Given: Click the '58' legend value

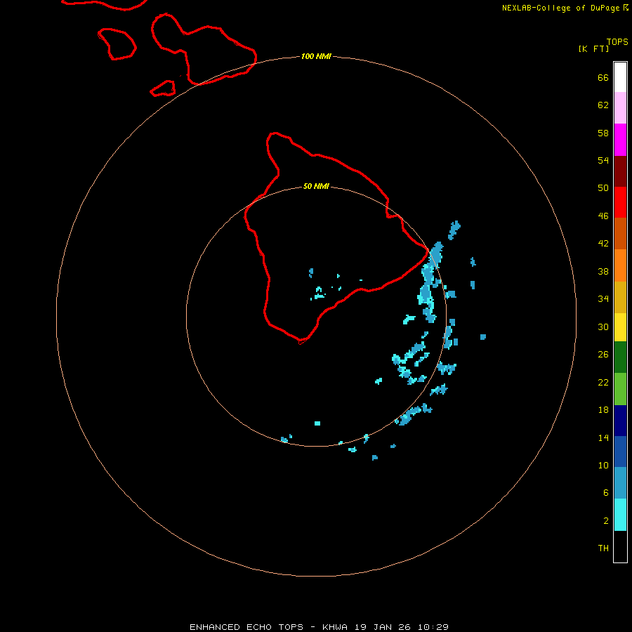Looking at the screenshot, I should click(x=603, y=133).
